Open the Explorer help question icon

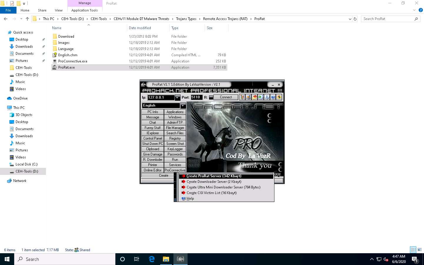421,10
